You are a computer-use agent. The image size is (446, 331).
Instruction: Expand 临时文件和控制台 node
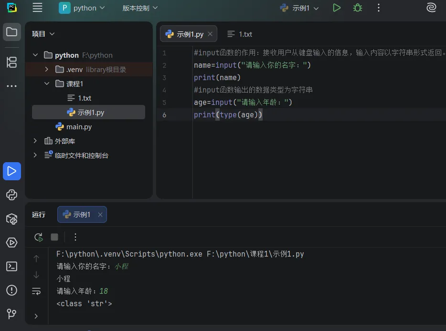pos(35,155)
